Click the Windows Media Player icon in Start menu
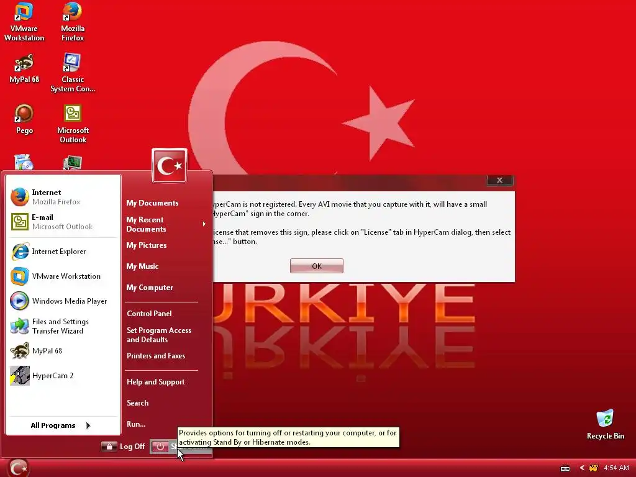Screen dimensions: 636x477 tap(19, 301)
